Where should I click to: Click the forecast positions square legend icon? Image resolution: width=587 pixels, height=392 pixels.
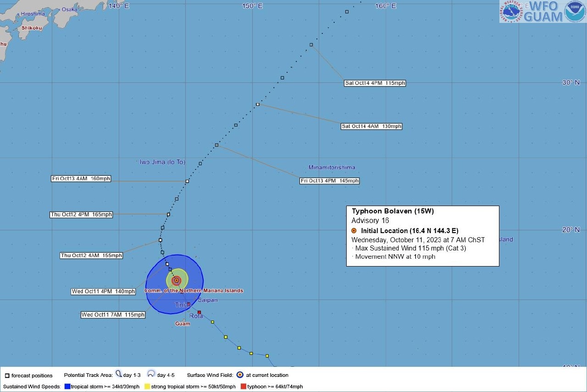click(7, 376)
